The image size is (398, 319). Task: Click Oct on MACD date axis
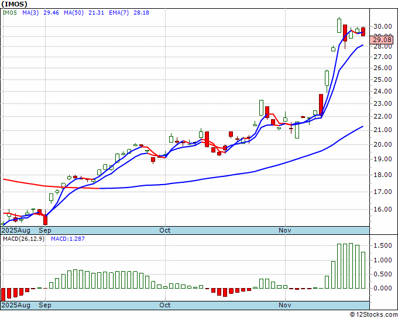click(164, 305)
